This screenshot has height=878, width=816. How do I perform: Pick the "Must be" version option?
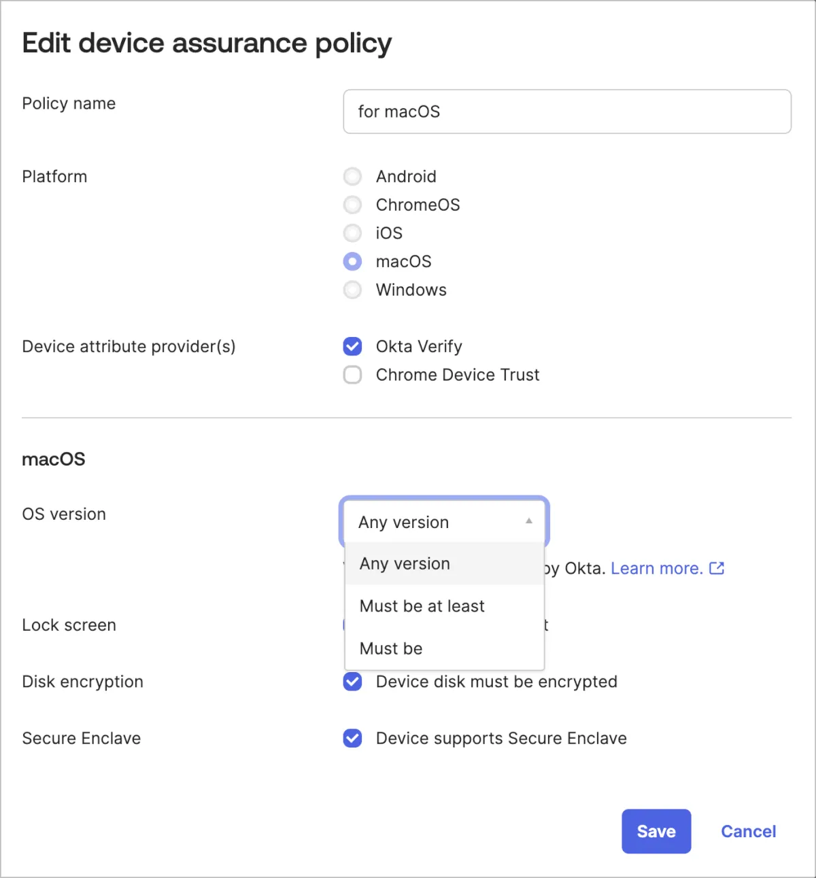[x=392, y=648]
